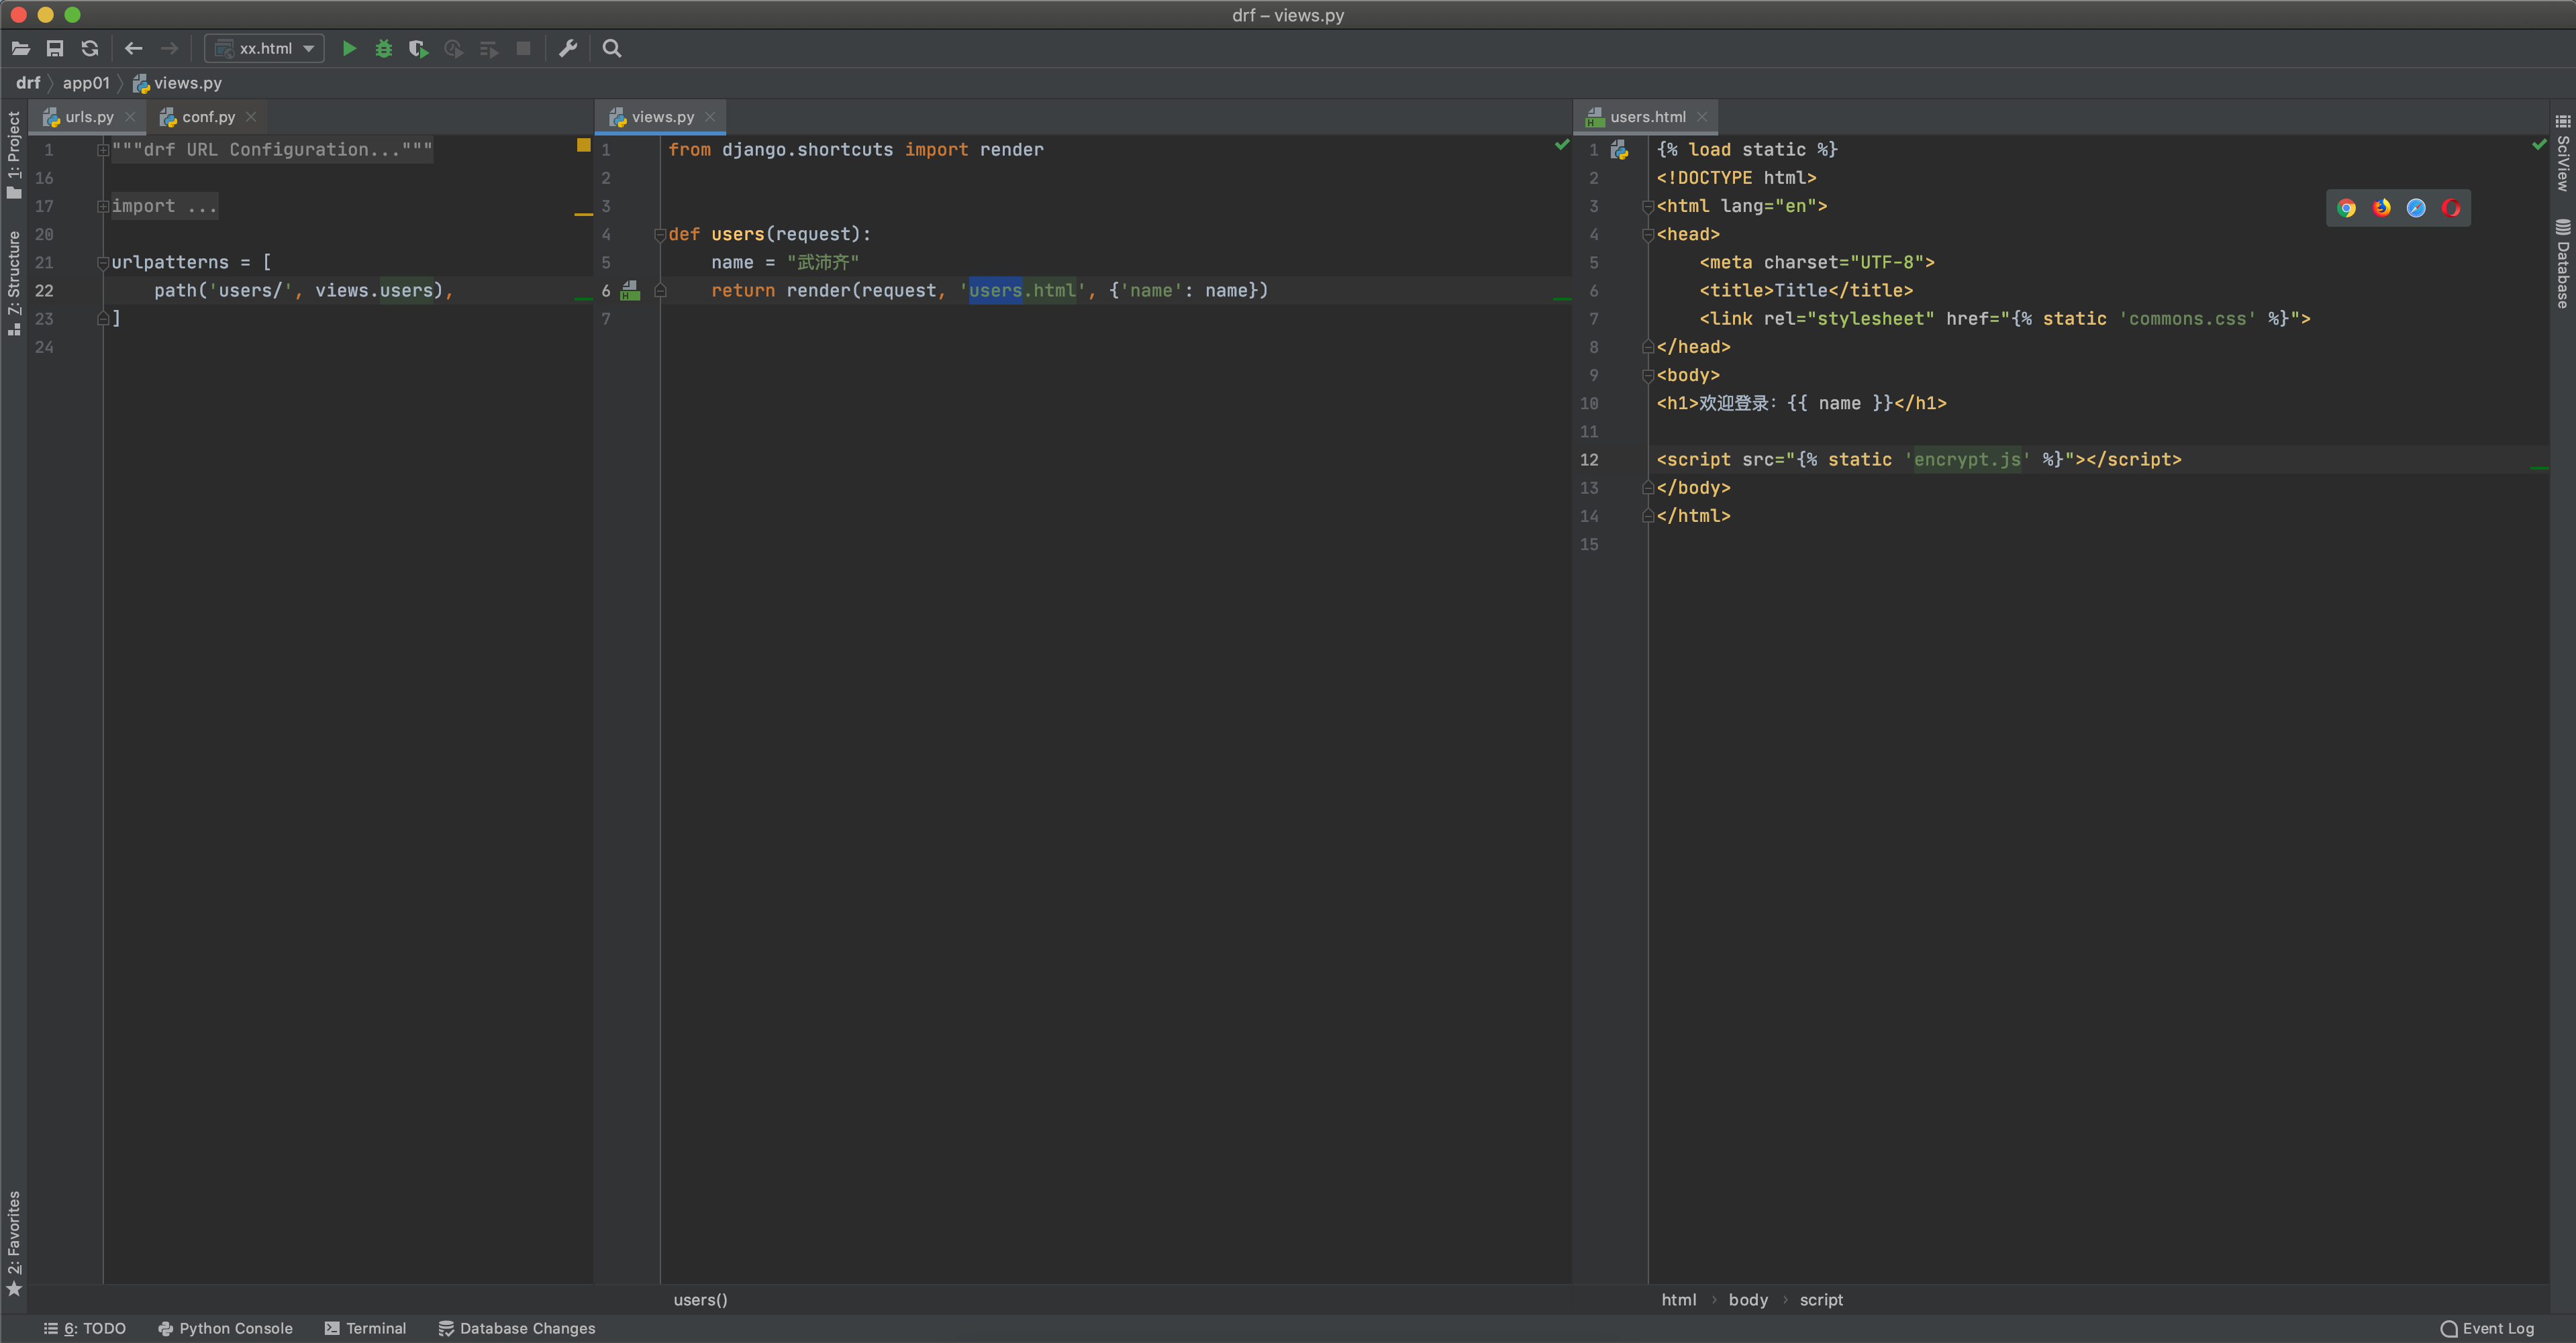Preview users.html in Opera

[x=2451, y=208]
